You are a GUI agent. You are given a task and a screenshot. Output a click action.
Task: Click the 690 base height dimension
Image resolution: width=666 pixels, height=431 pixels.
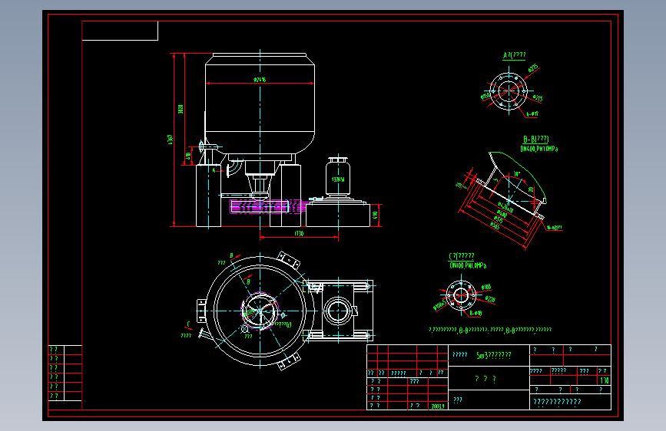tap(375, 215)
